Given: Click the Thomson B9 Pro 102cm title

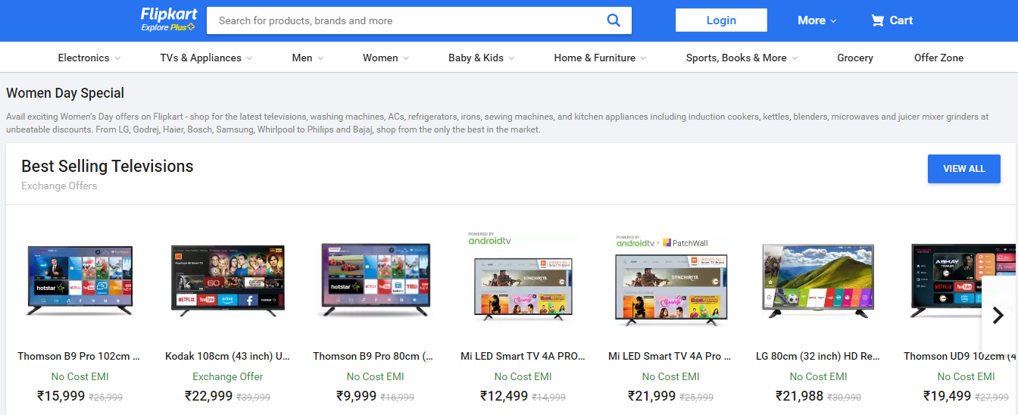Looking at the screenshot, I should pyautogui.click(x=80, y=356).
